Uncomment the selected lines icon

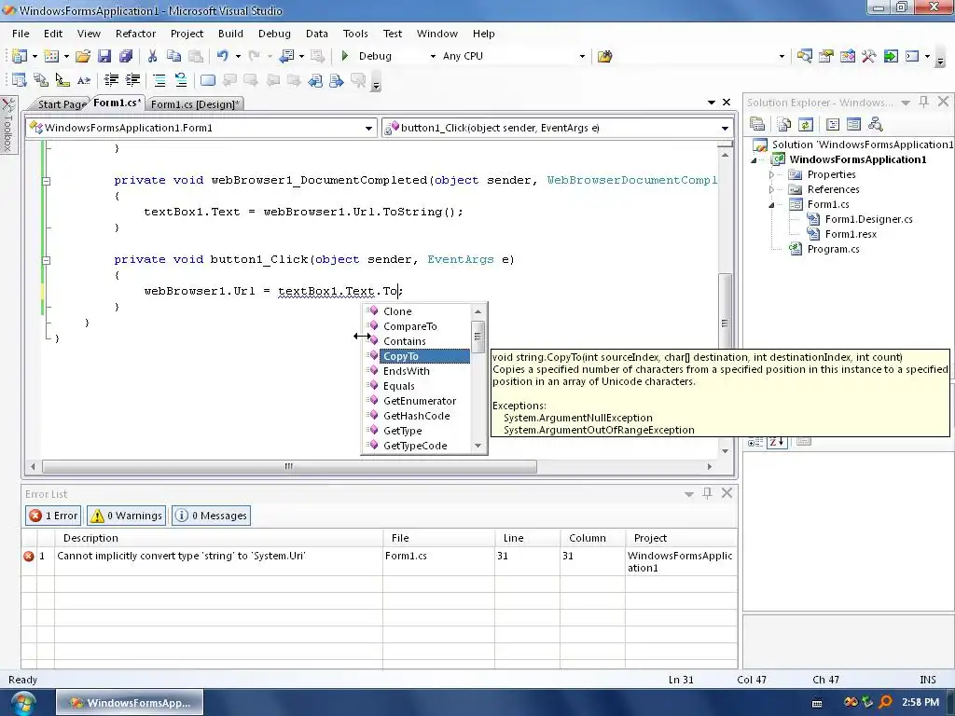tap(180, 80)
